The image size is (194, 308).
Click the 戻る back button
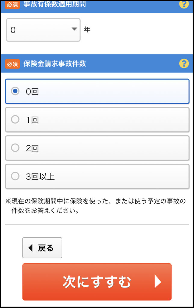pyautogui.click(x=42, y=248)
